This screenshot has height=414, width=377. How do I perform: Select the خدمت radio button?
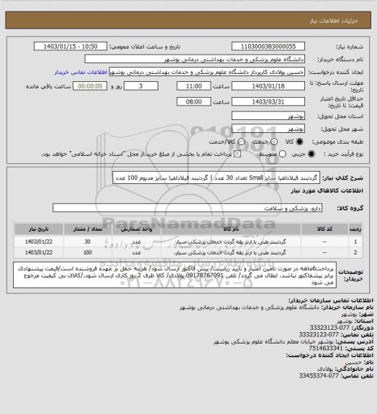(x=274, y=142)
